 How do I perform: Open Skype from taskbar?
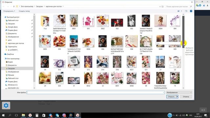[57, 115]
